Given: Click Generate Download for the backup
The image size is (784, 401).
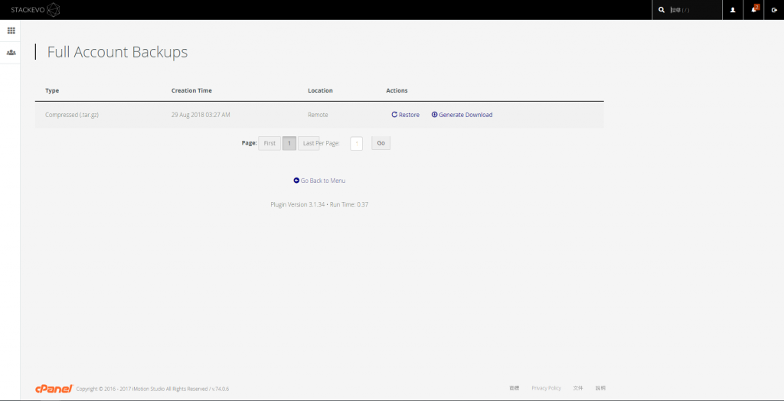Looking at the screenshot, I should coord(462,115).
